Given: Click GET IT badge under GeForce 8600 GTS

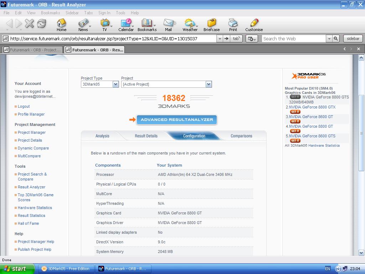Looking at the screenshot, I should [x=295, y=141].
